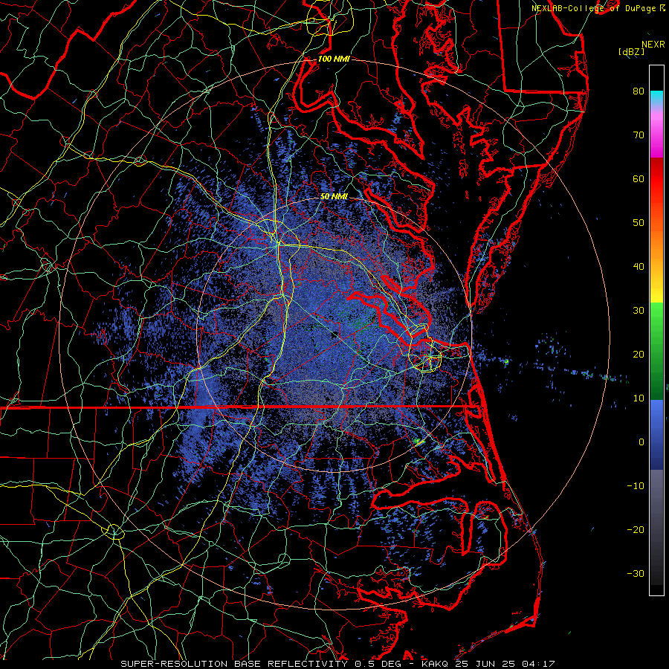Click the 40 value on the dBZ scale
The image size is (669, 669).
(639, 267)
